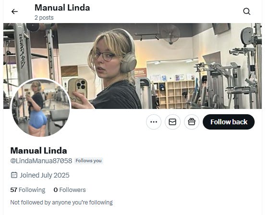Image resolution: width=270 pixels, height=215 pixels.
Task: Click the phone shown in banner photo
Action: (x=78, y=91)
